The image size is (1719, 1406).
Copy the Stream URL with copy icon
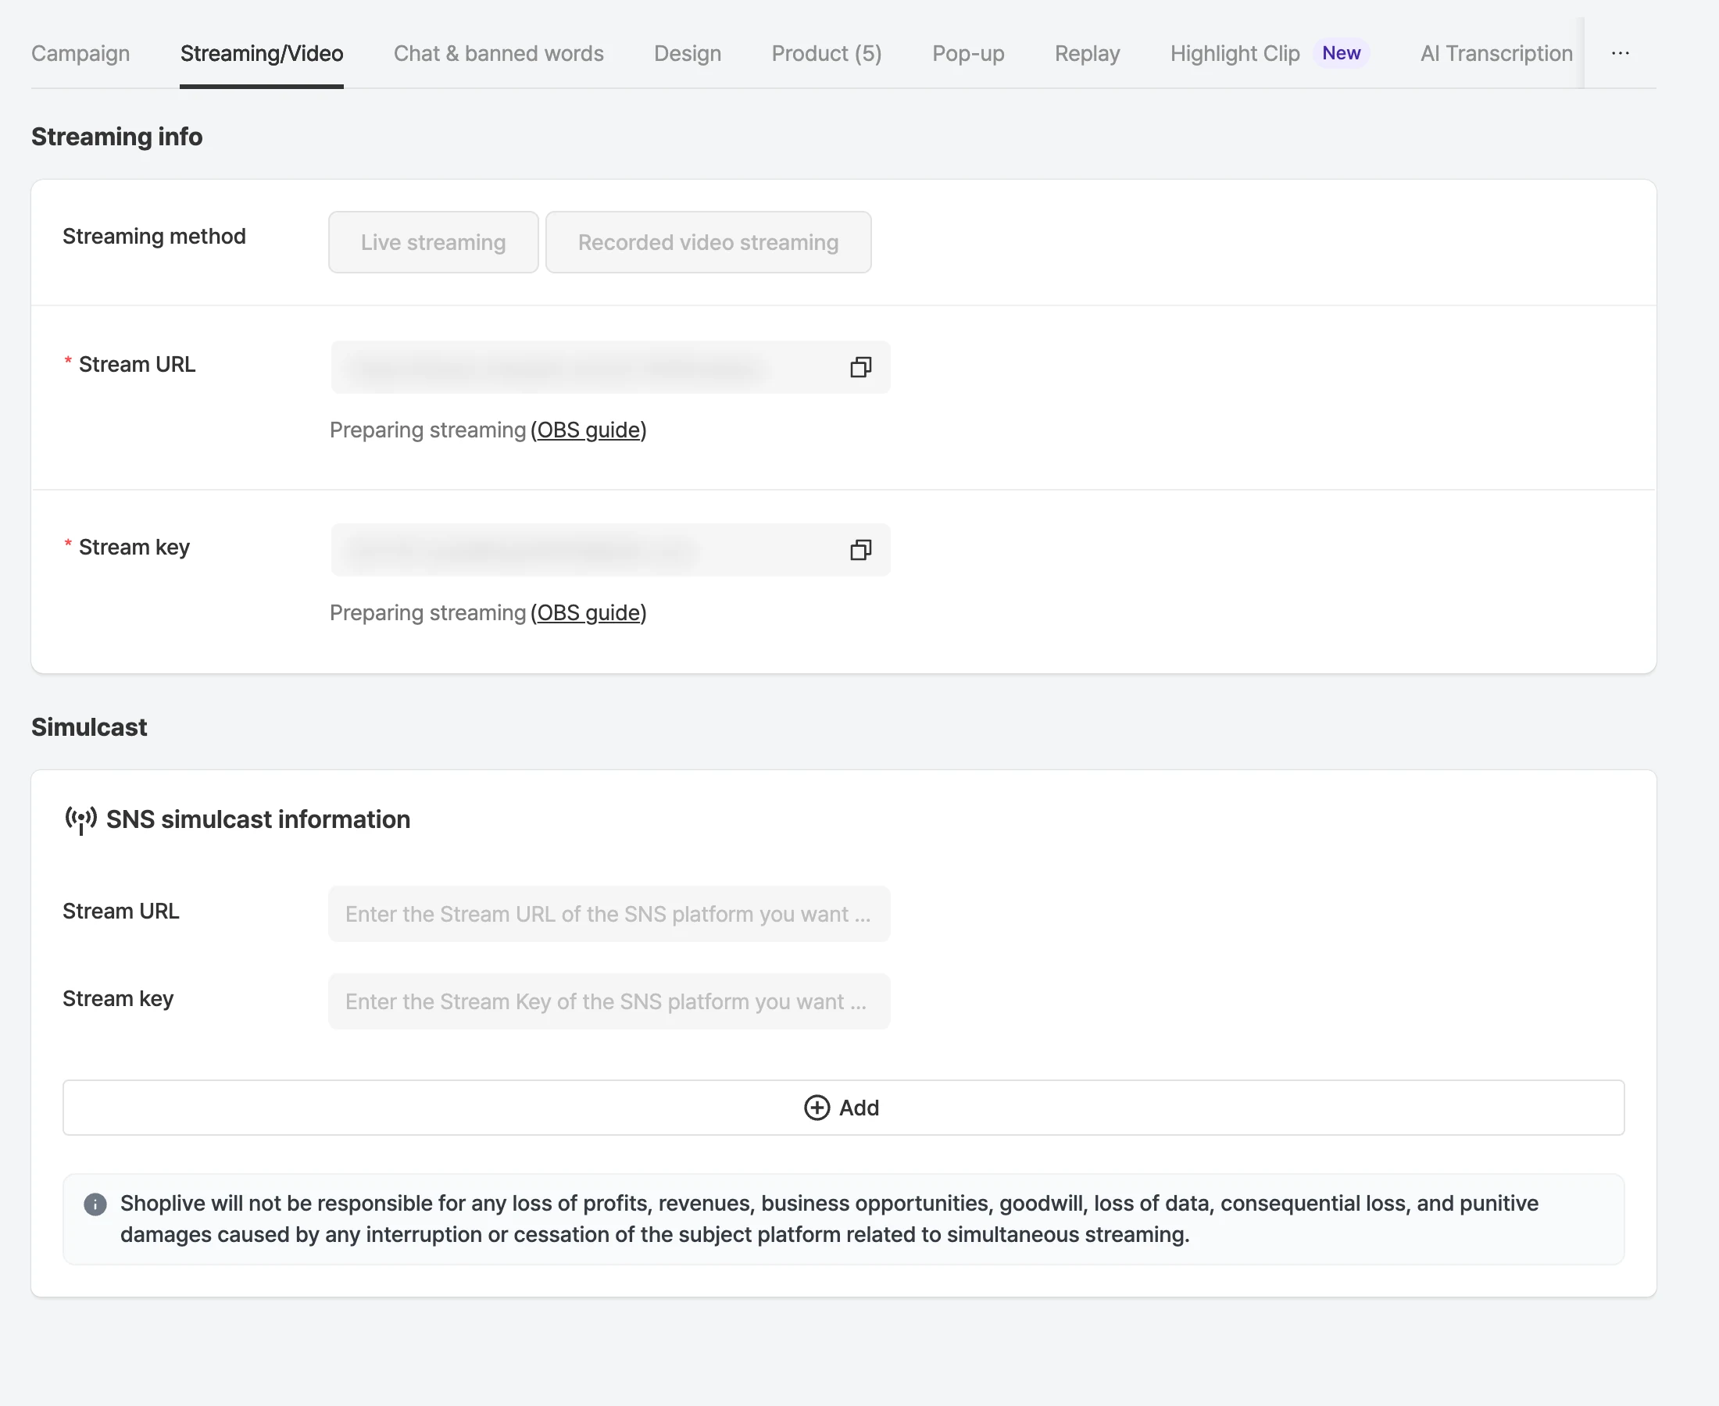[x=860, y=367]
